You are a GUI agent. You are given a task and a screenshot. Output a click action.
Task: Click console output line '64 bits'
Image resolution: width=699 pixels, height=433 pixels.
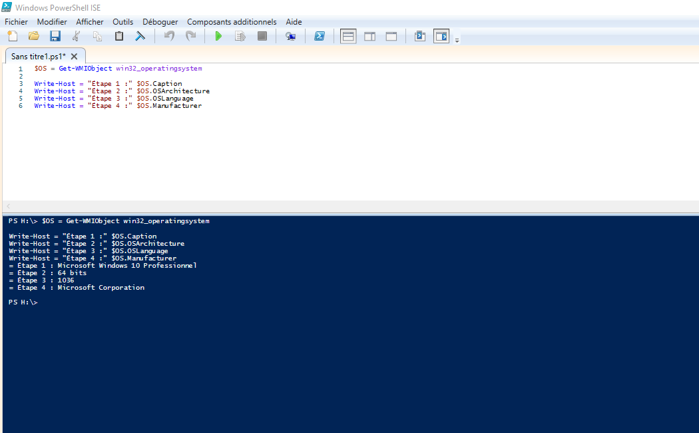[72, 273]
